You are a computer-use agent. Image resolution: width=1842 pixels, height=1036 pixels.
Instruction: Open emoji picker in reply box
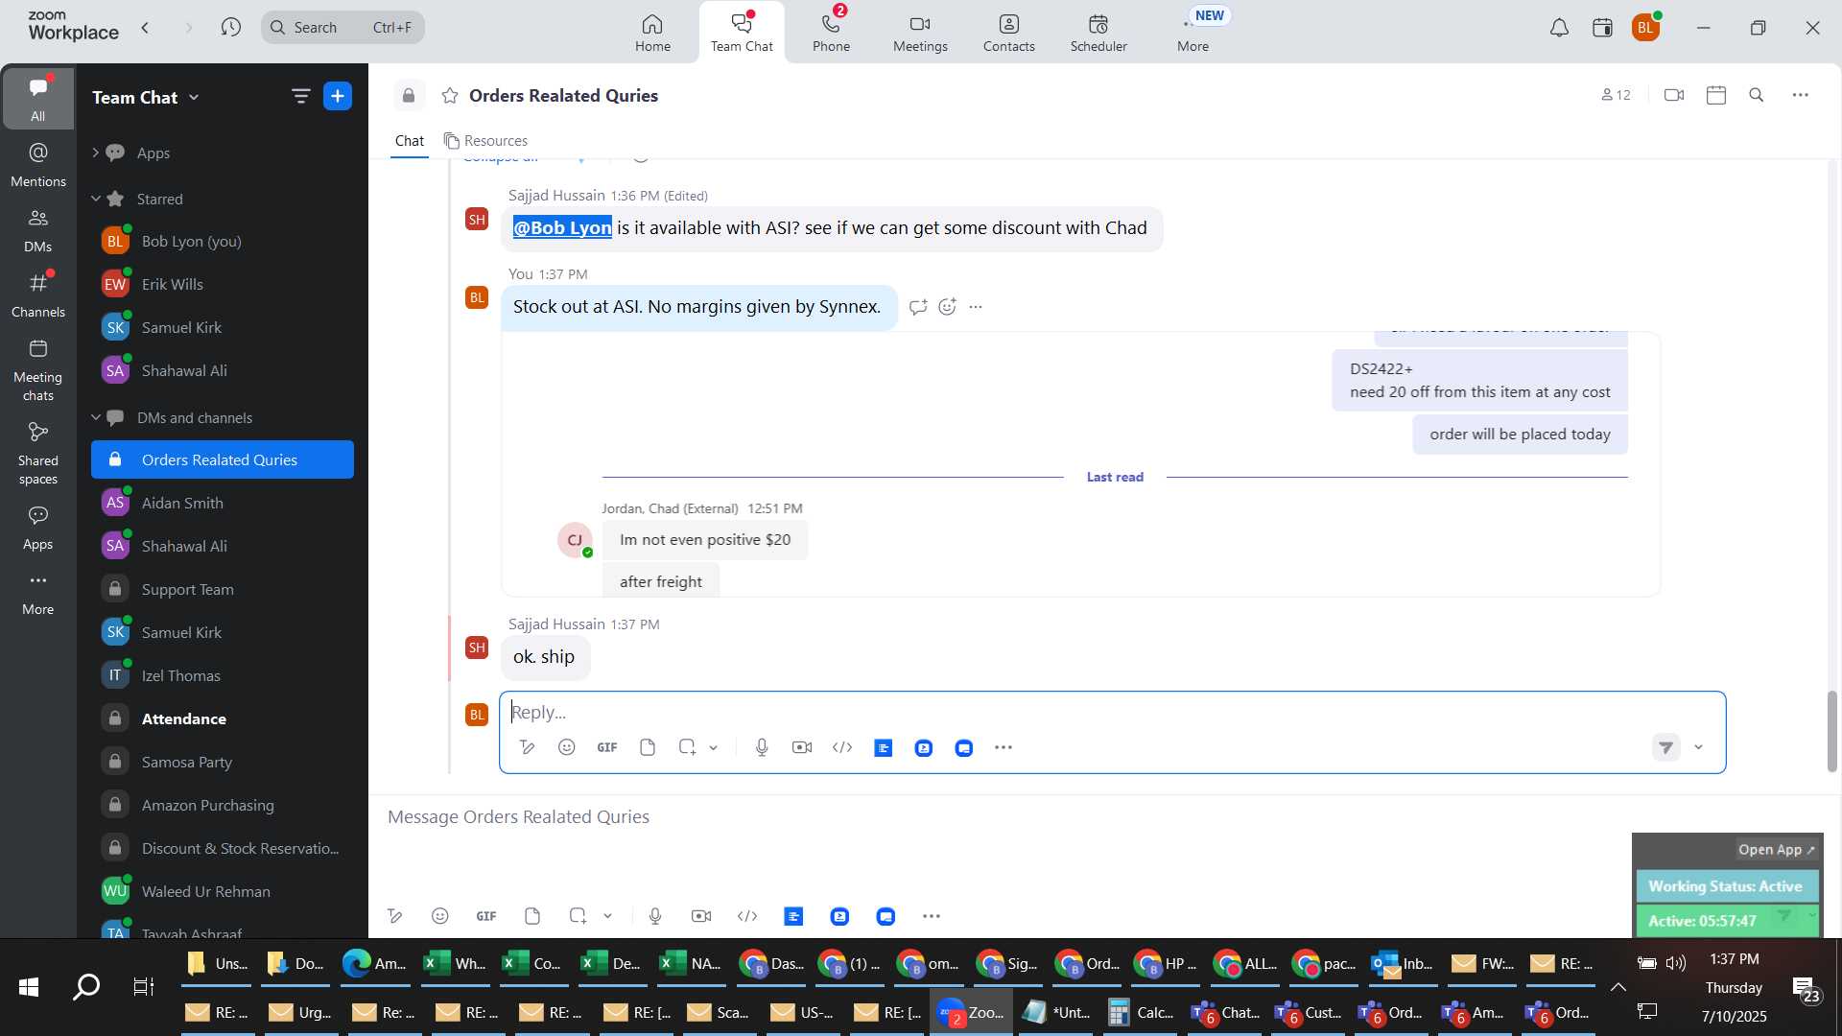coord(566,747)
